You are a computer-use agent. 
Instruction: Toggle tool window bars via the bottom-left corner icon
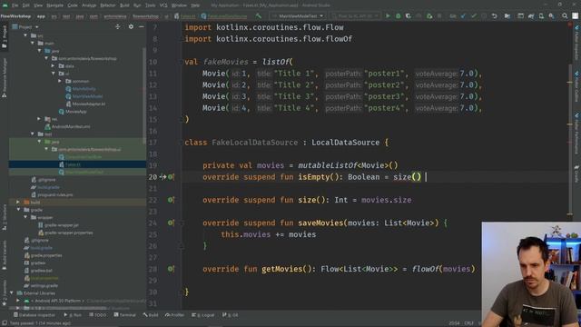[x=4, y=323]
